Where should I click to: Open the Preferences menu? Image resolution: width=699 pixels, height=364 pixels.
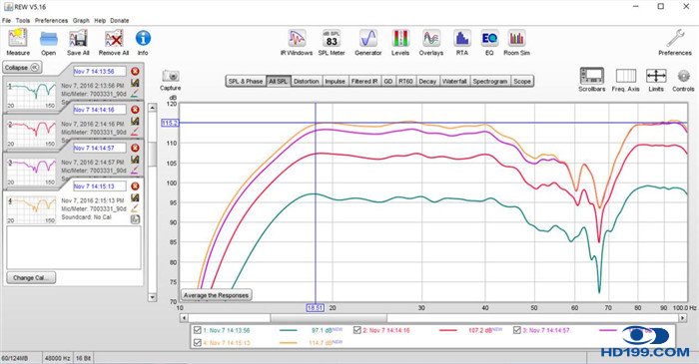pyautogui.click(x=51, y=21)
